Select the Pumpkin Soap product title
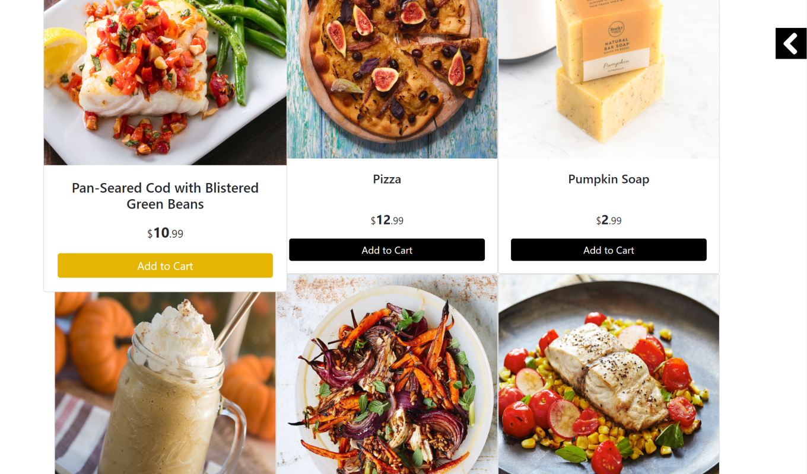 coord(609,179)
